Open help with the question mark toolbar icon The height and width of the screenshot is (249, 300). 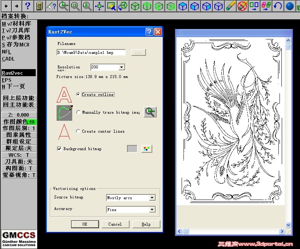tap(28, 6)
